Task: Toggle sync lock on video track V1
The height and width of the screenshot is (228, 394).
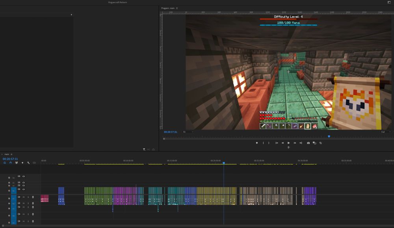Action: click(x=19, y=190)
